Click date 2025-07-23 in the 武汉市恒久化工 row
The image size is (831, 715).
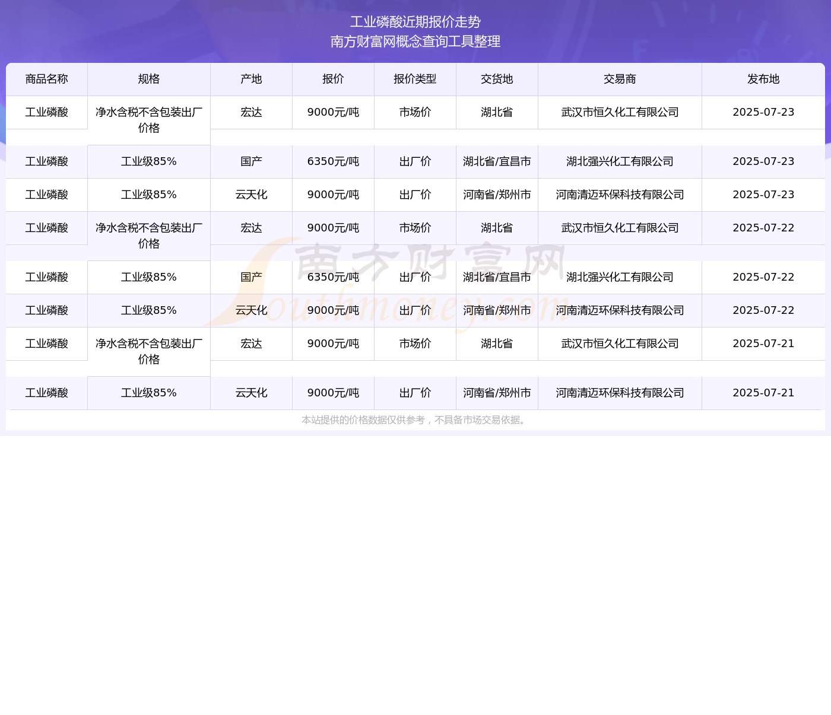[764, 112]
